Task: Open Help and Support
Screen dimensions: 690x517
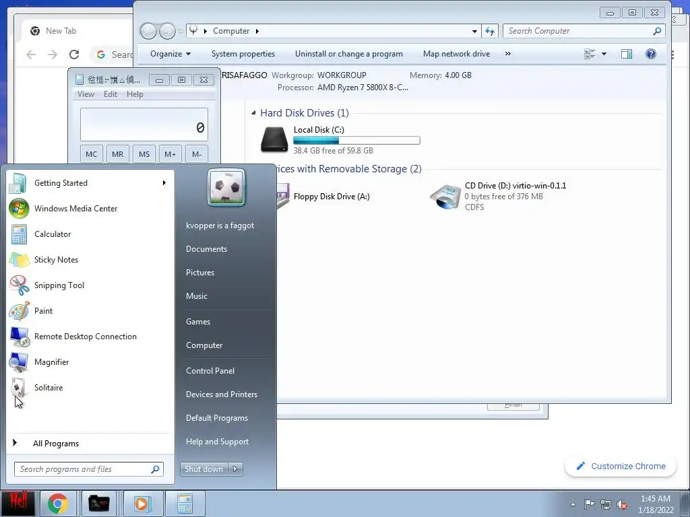Action: click(217, 442)
